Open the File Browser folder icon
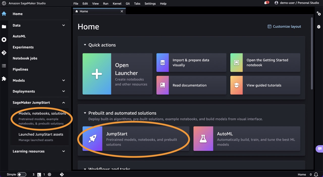 coord(4,26)
